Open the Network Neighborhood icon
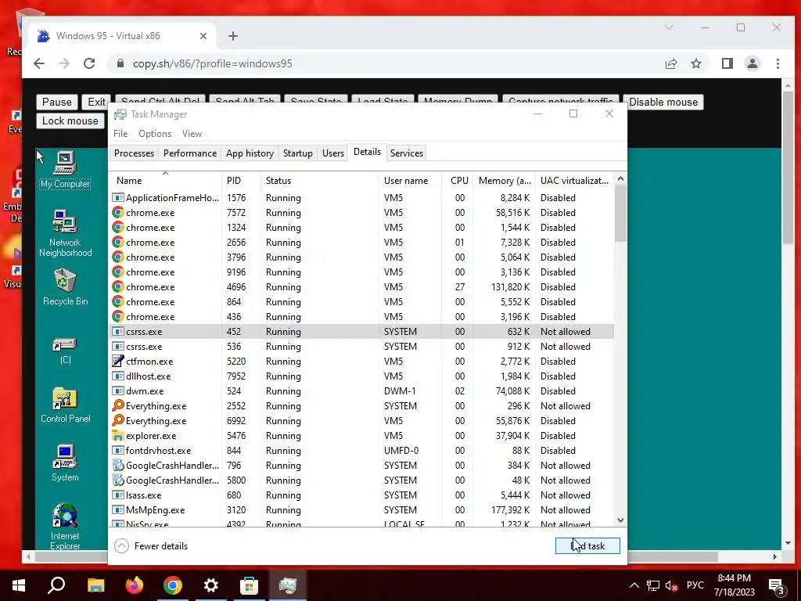Image resolution: width=801 pixels, height=601 pixels. (65, 233)
